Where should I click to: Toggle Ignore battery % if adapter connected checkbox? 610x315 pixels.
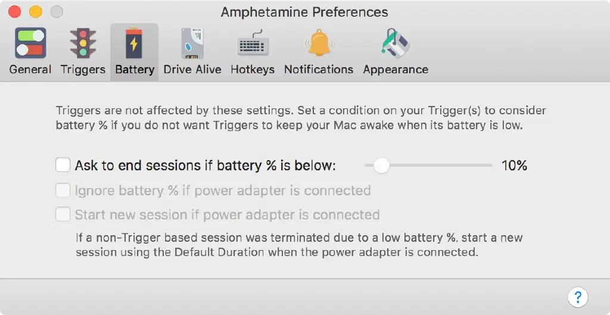(x=63, y=191)
